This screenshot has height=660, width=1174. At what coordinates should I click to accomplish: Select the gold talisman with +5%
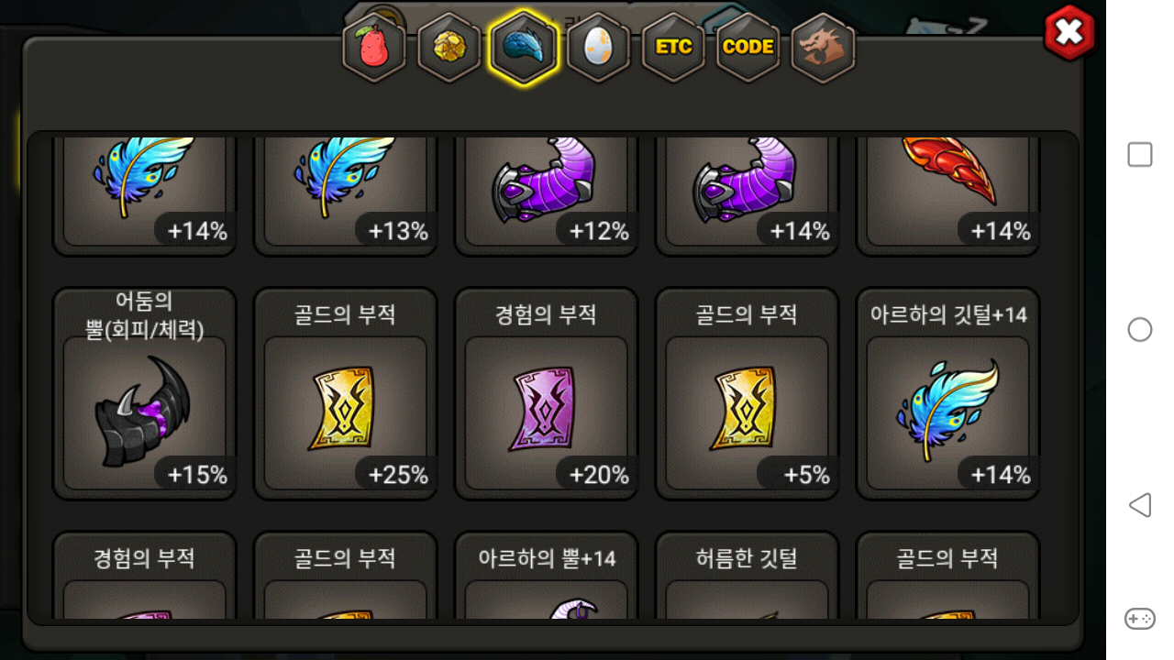tap(748, 394)
